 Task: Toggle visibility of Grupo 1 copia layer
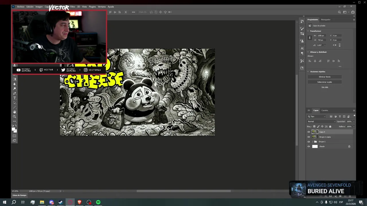click(x=309, y=137)
